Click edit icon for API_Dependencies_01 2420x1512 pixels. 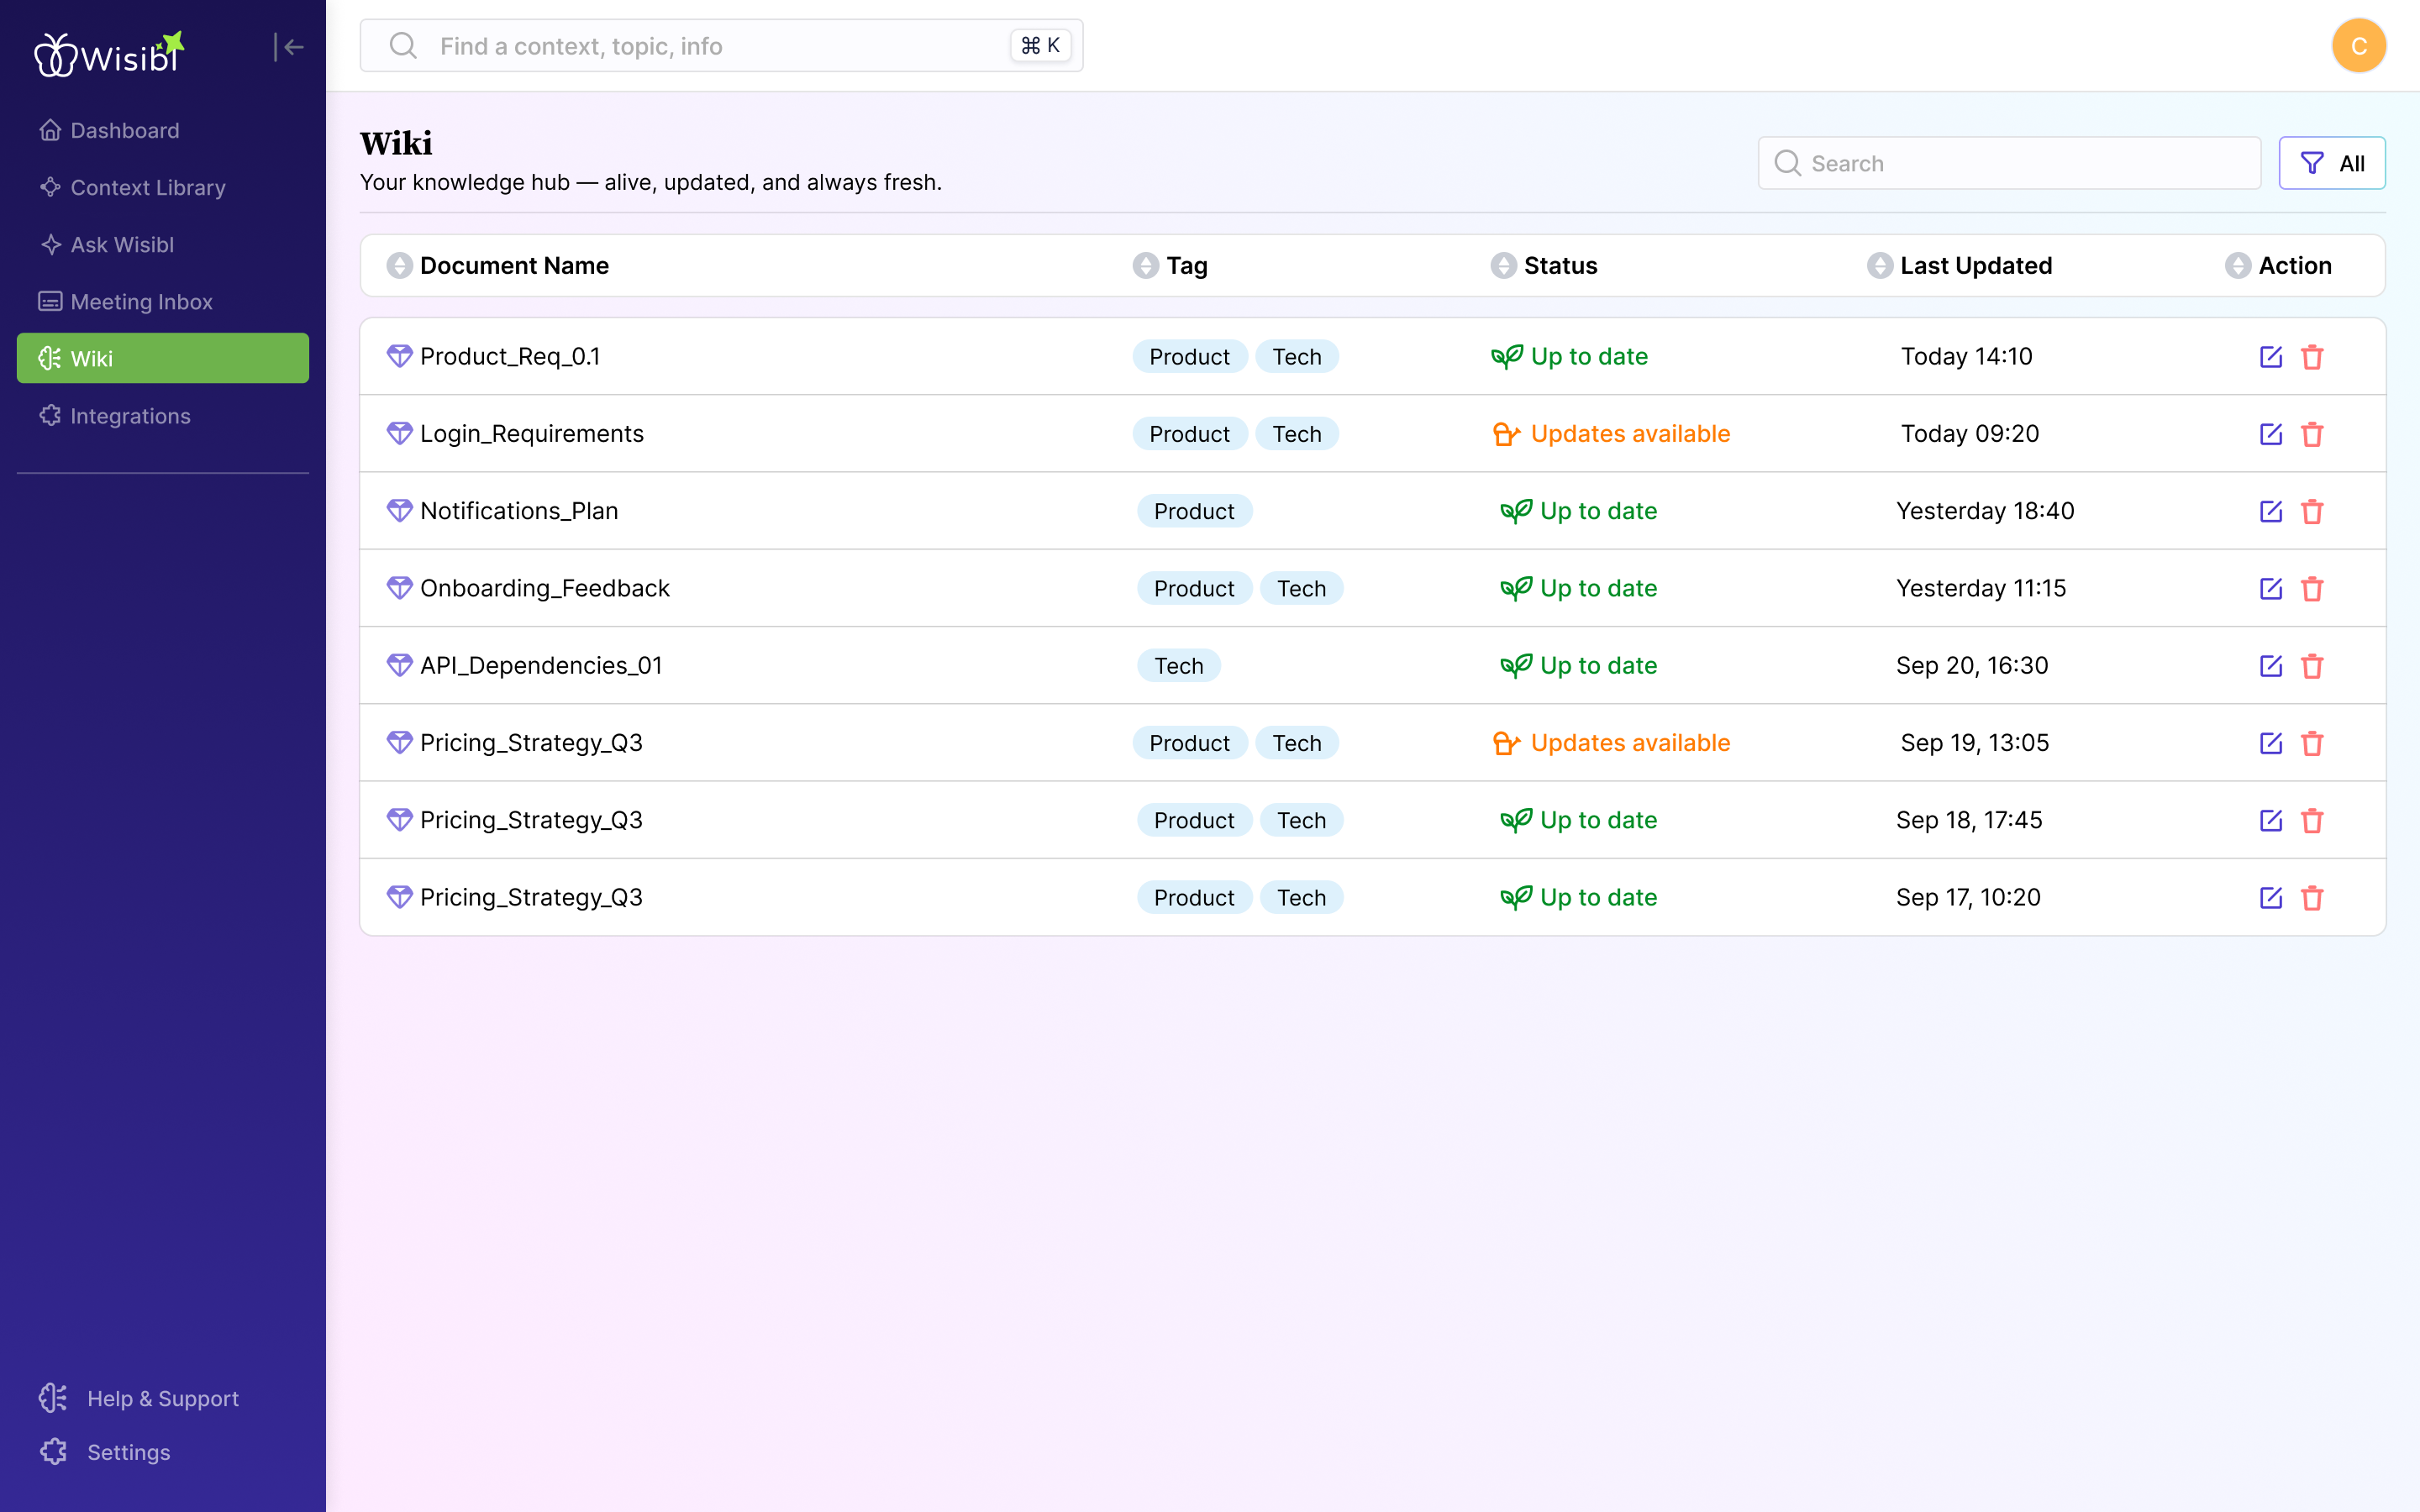tap(2270, 666)
